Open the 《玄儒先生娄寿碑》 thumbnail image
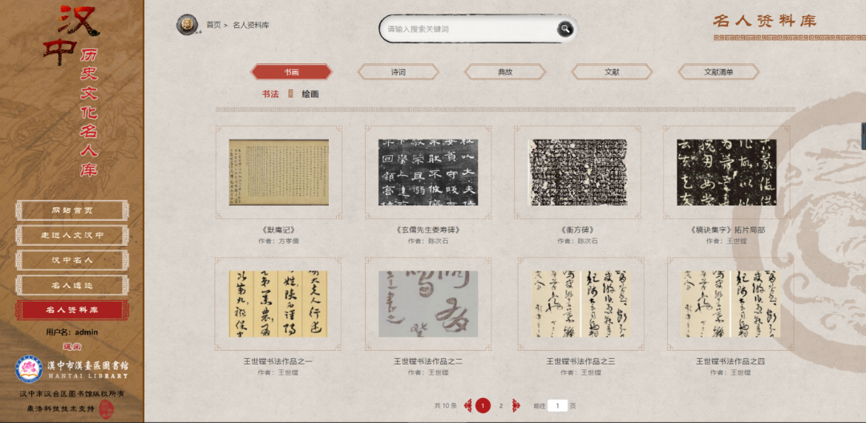This screenshot has width=866, height=423. click(x=428, y=172)
